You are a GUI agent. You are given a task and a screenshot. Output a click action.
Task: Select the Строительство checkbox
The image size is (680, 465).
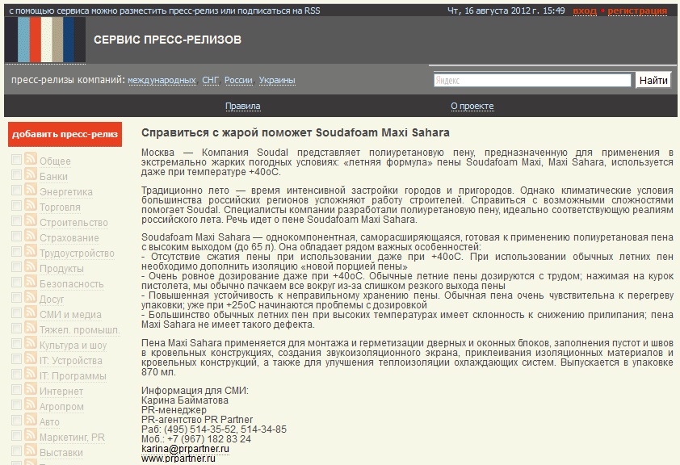tap(16, 220)
